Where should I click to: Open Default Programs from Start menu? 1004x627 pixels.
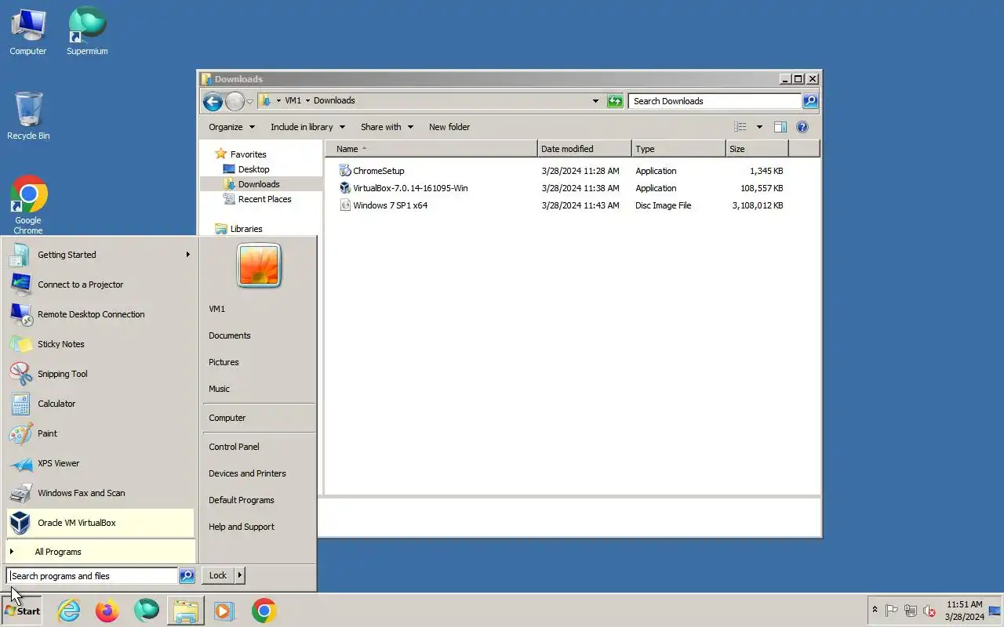coord(242,500)
